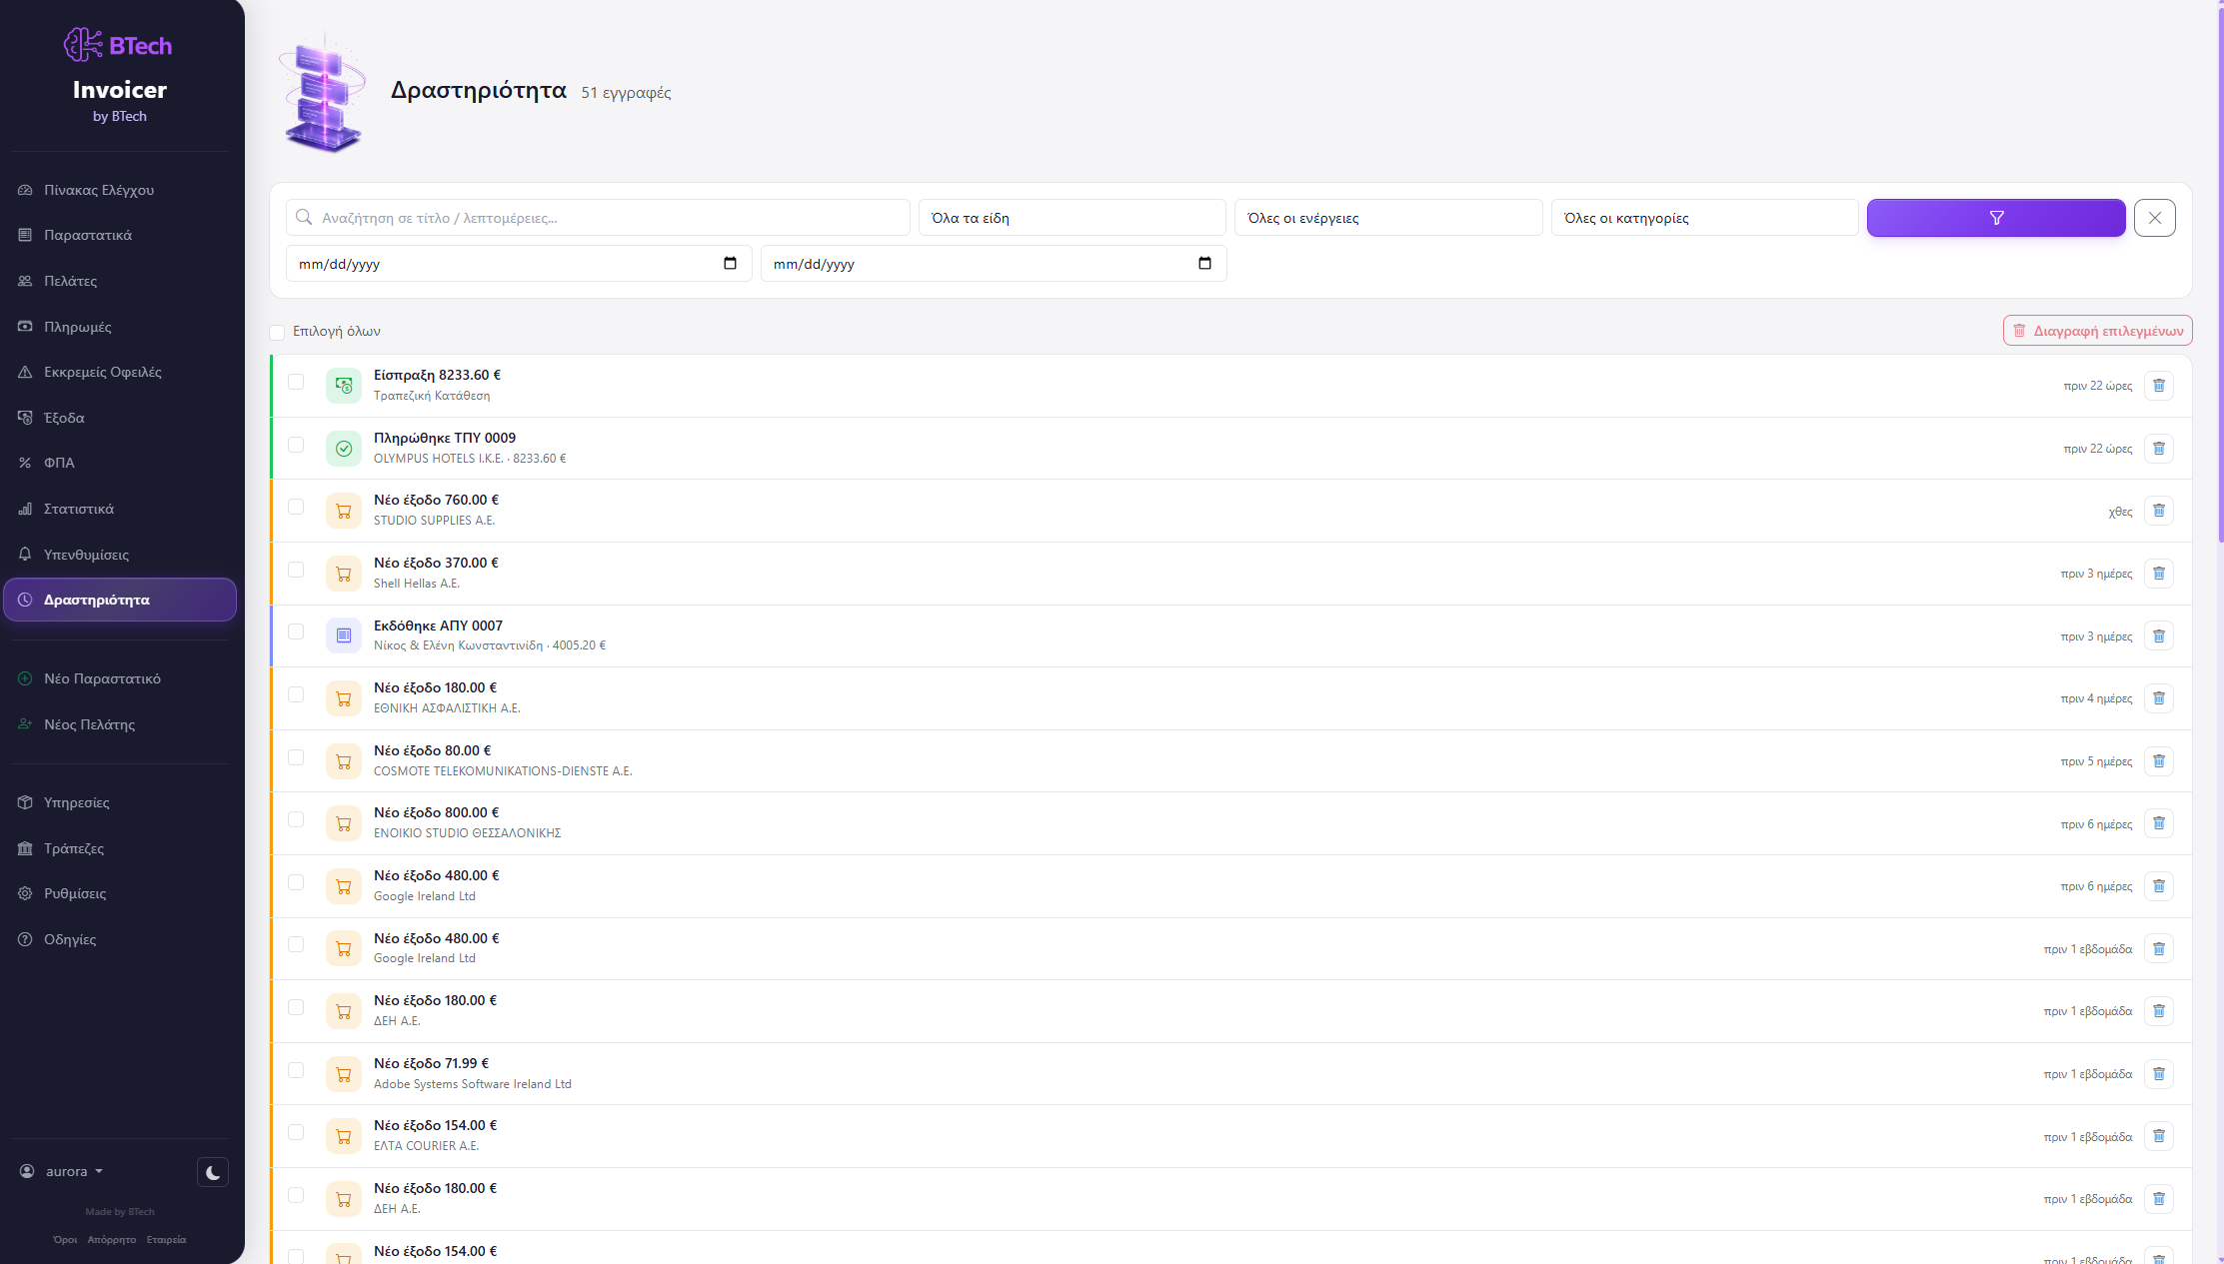
Task: Check the Επιλογή όλων checkbox
Action: point(277,332)
